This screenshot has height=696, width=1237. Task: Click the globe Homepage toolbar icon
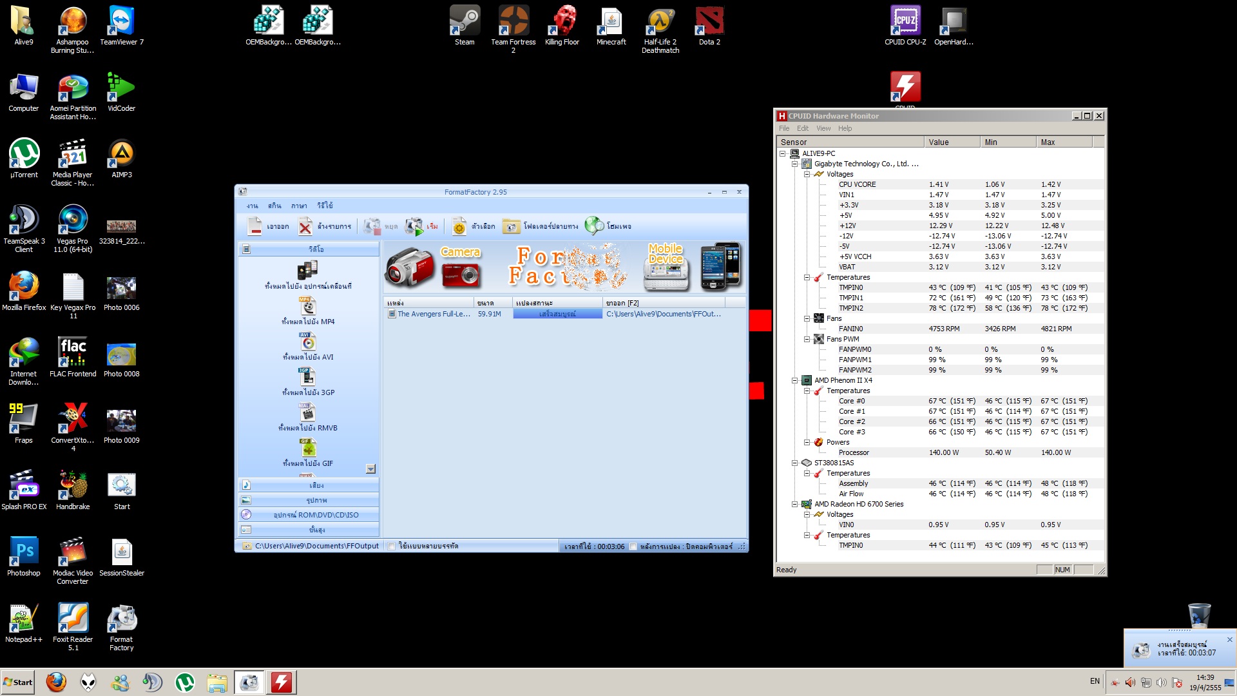(593, 226)
